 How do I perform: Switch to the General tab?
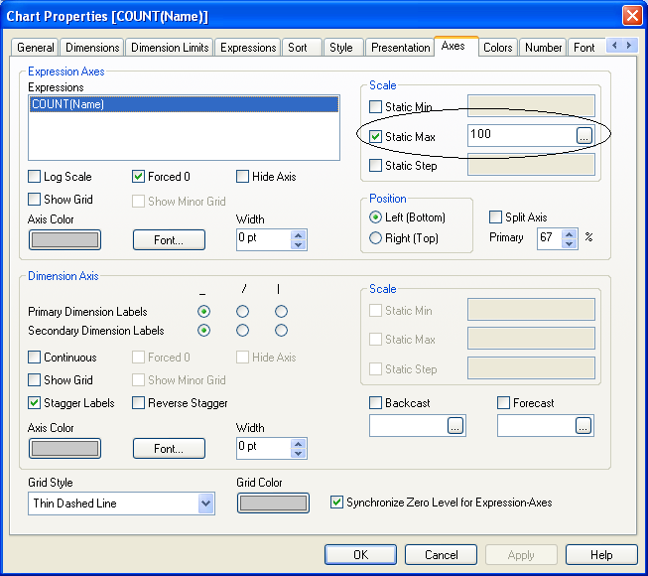36,48
